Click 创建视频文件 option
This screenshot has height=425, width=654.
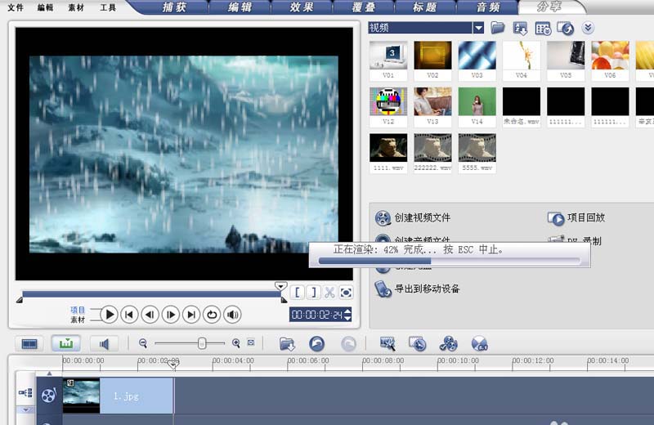click(x=422, y=218)
